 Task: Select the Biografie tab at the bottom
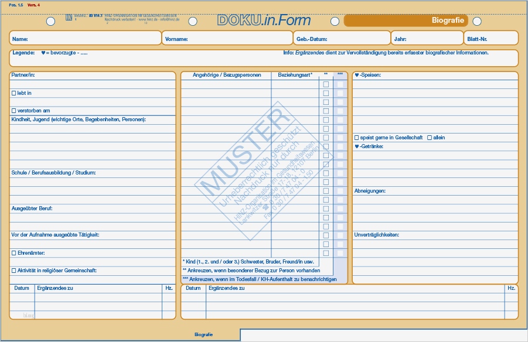point(204,334)
